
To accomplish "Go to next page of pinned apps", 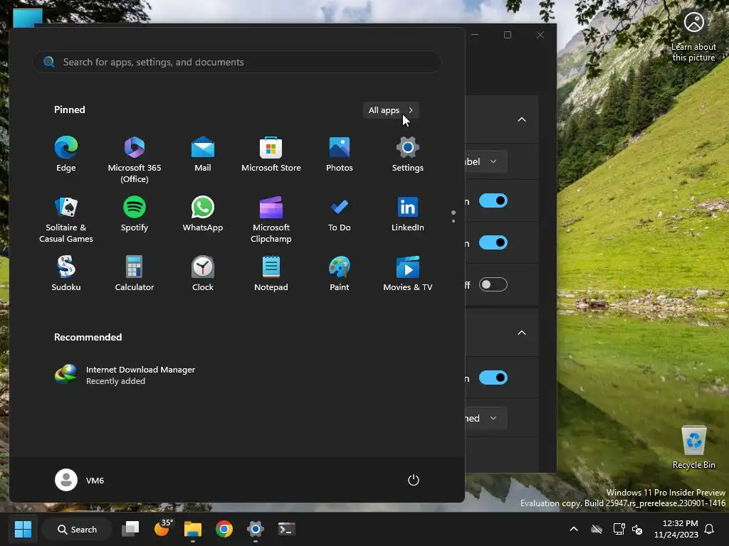I will coord(453,221).
